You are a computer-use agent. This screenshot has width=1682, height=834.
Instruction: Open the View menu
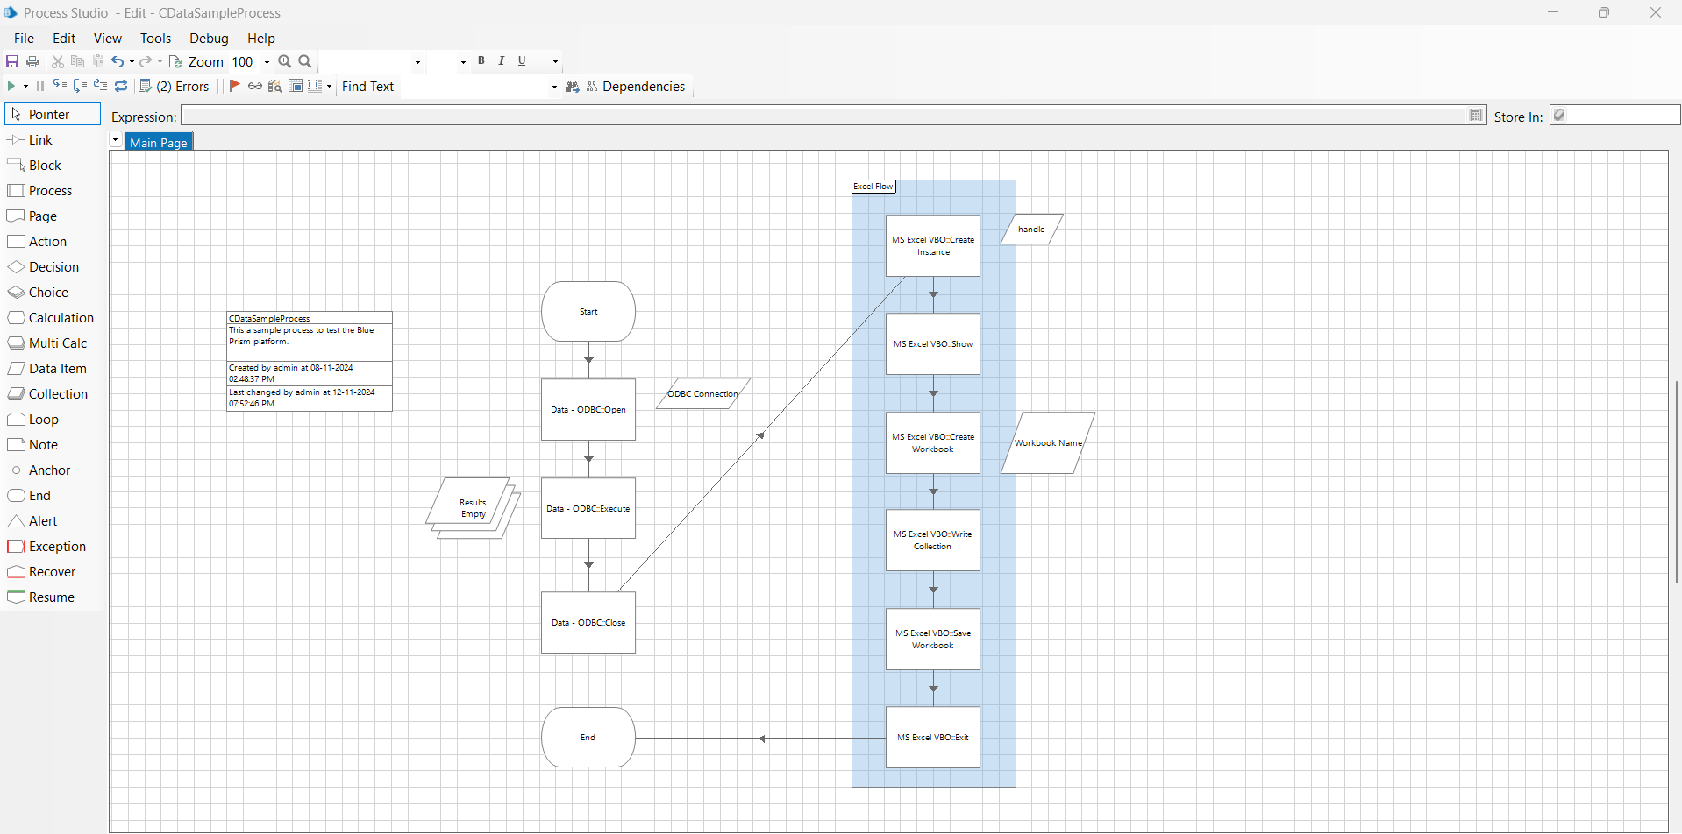tap(108, 39)
